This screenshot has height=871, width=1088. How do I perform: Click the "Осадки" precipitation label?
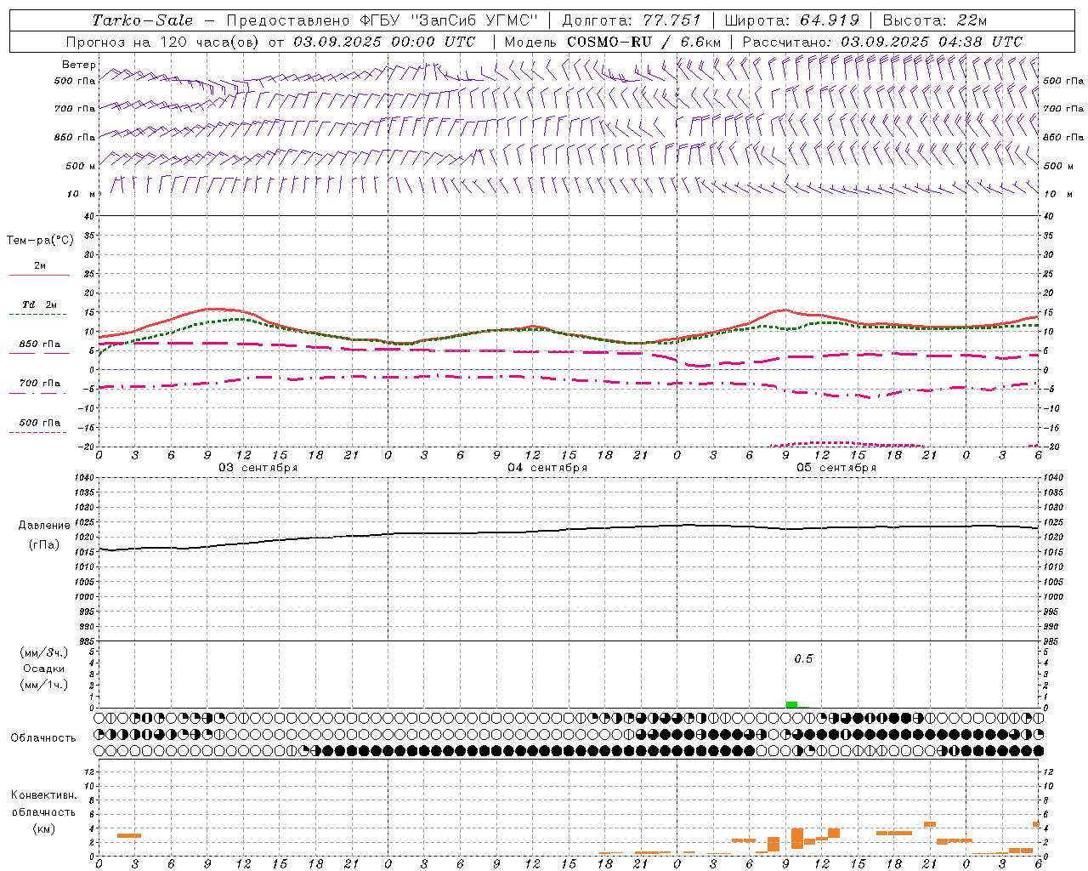(x=44, y=669)
